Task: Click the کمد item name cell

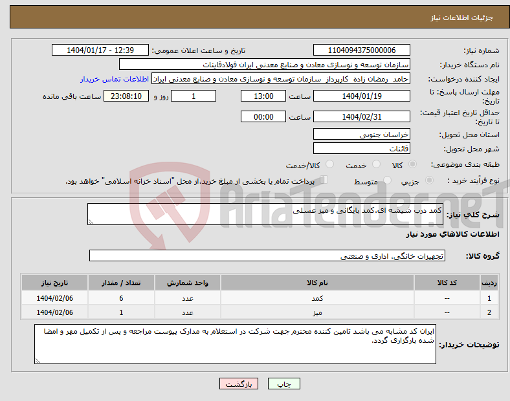Action: (317, 298)
